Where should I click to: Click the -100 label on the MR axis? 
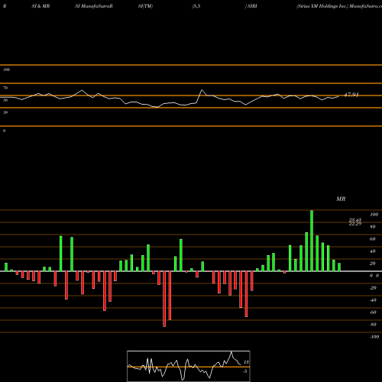pyautogui.click(x=374, y=337)
